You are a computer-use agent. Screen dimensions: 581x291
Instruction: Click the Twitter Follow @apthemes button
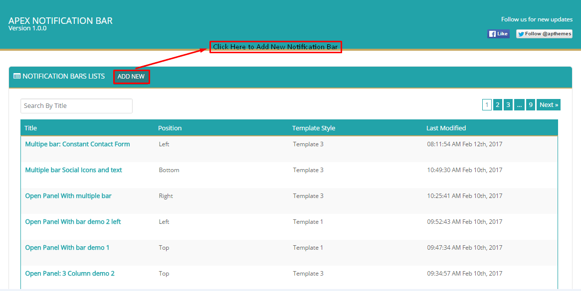pyautogui.click(x=544, y=34)
